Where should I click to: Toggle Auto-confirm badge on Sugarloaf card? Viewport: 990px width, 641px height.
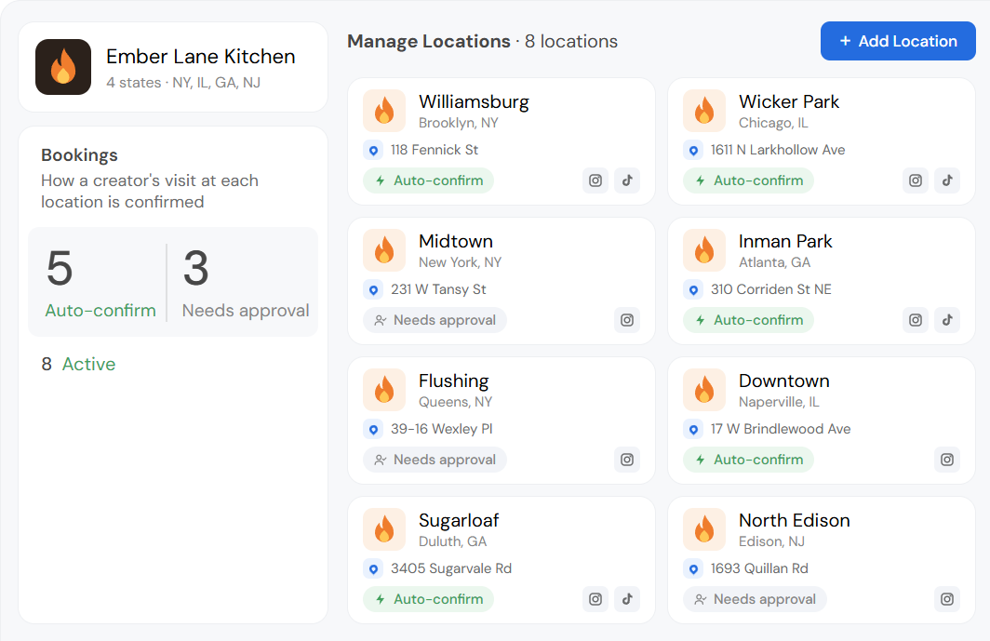tap(429, 599)
